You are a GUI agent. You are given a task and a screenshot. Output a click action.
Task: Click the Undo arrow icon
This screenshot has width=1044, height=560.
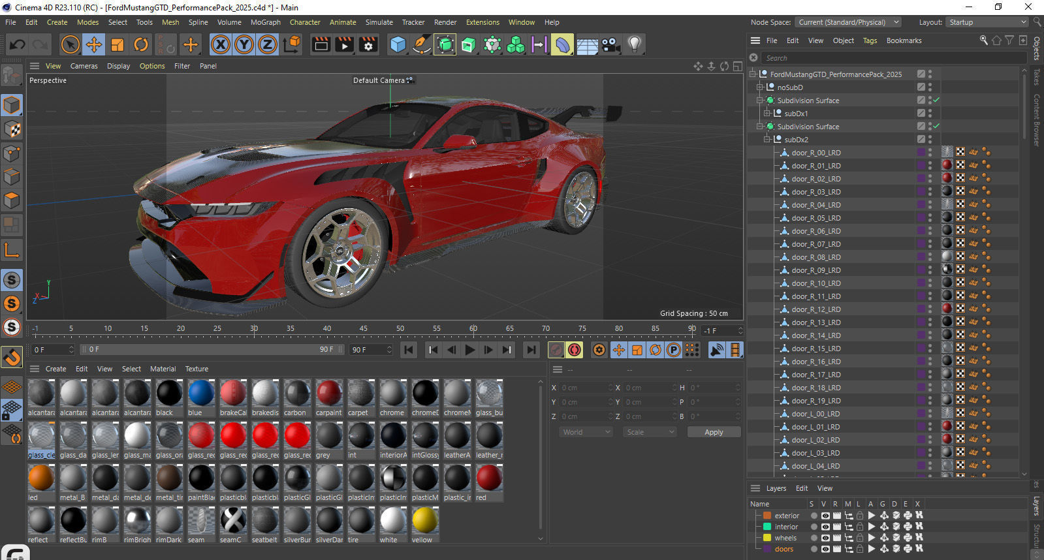tap(18, 44)
